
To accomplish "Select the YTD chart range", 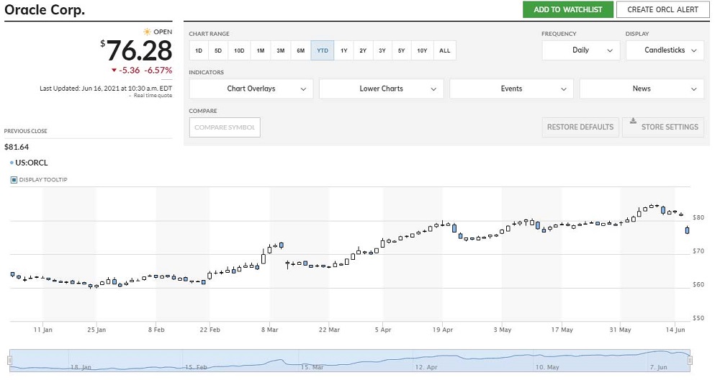I will click(x=323, y=50).
